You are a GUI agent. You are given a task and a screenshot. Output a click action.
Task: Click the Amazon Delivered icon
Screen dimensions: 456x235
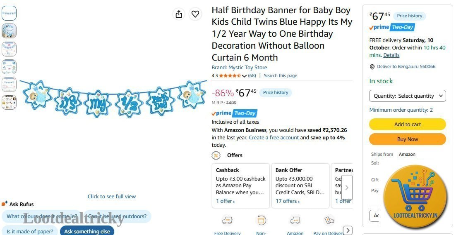coord(295,221)
